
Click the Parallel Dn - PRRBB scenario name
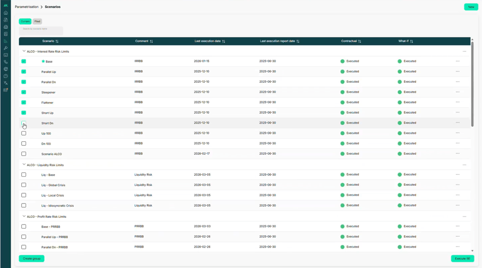[55, 247]
